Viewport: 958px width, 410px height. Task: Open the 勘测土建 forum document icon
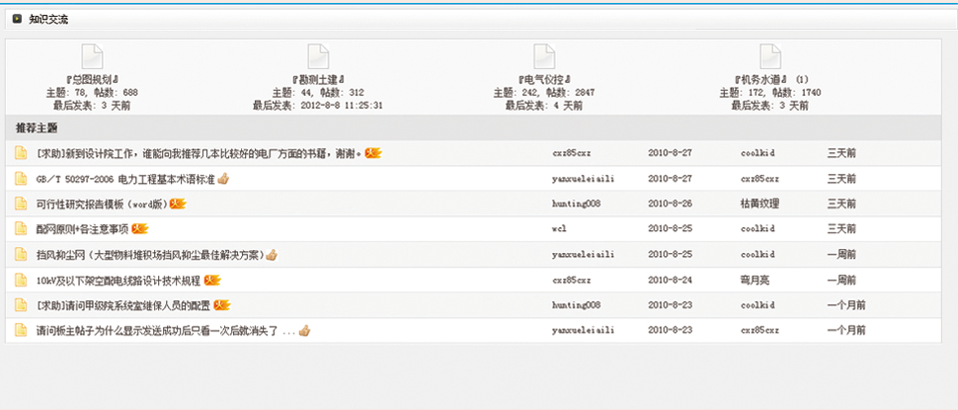tap(318, 56)
